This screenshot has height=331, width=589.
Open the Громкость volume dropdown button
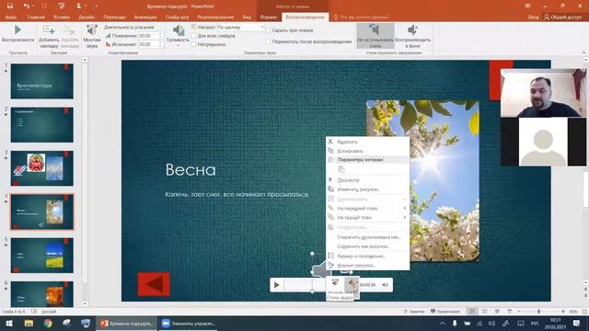tap(178, 36)
